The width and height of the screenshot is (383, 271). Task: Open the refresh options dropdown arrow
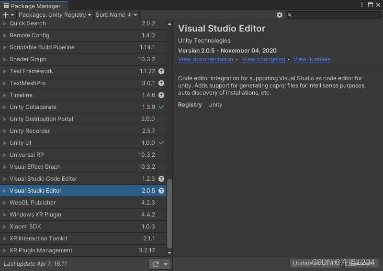click(x=166, y=264)
